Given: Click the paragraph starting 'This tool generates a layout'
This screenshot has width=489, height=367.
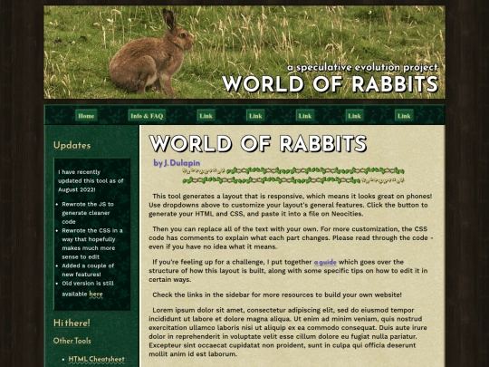Looking at the screenshot, I should (x=291, y=205).
